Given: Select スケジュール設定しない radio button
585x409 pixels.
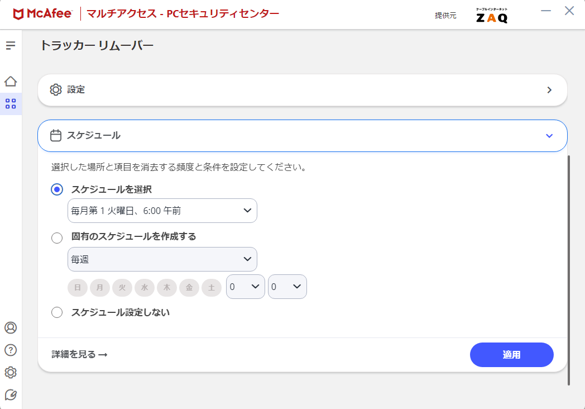Looking at the screenshot, I should [x=57, y=312].
